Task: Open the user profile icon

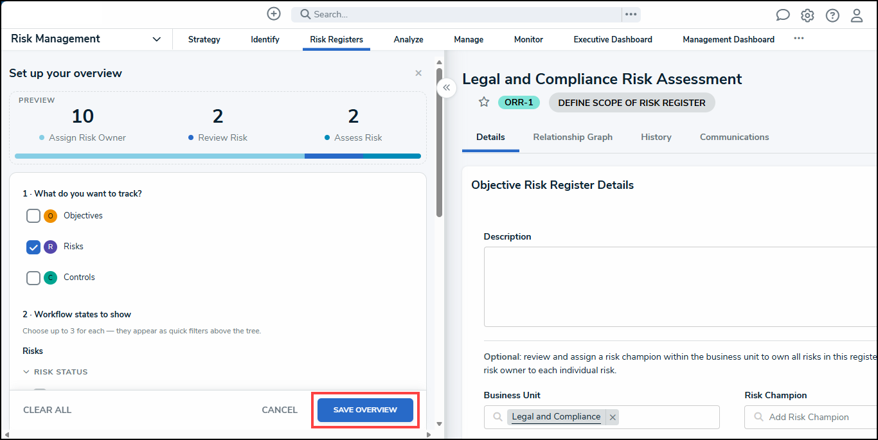Action: tap(857, 15)
